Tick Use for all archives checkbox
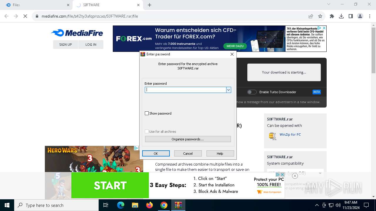 (x=147, y=132)
